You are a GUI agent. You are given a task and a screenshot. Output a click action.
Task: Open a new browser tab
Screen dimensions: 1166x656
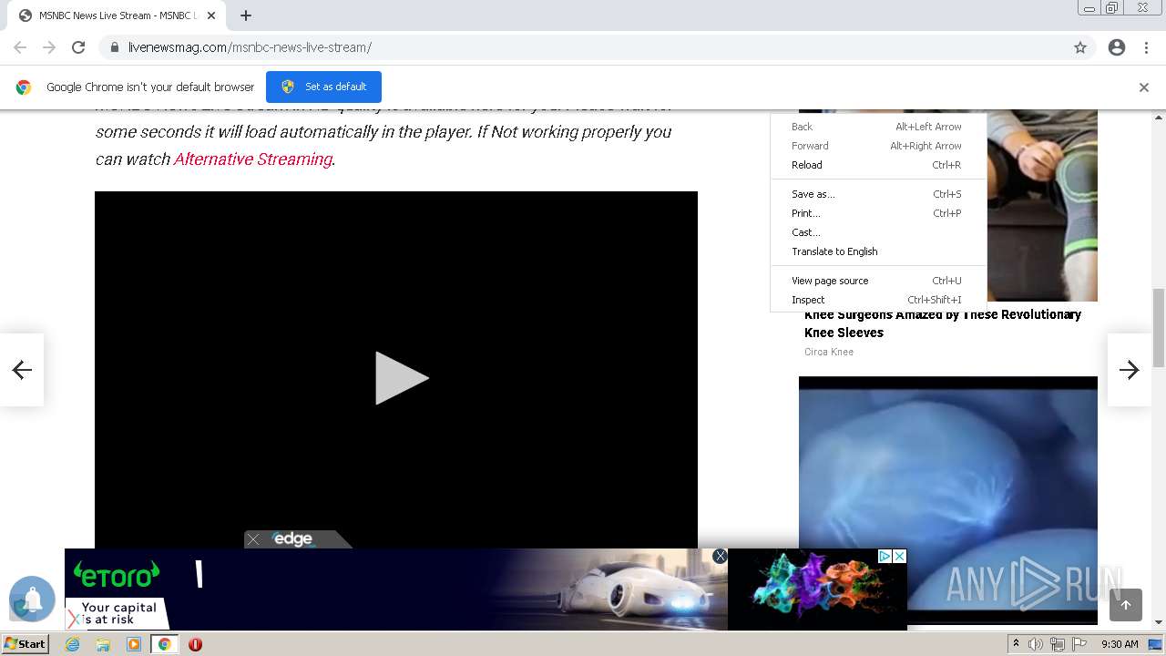(246, 15)
